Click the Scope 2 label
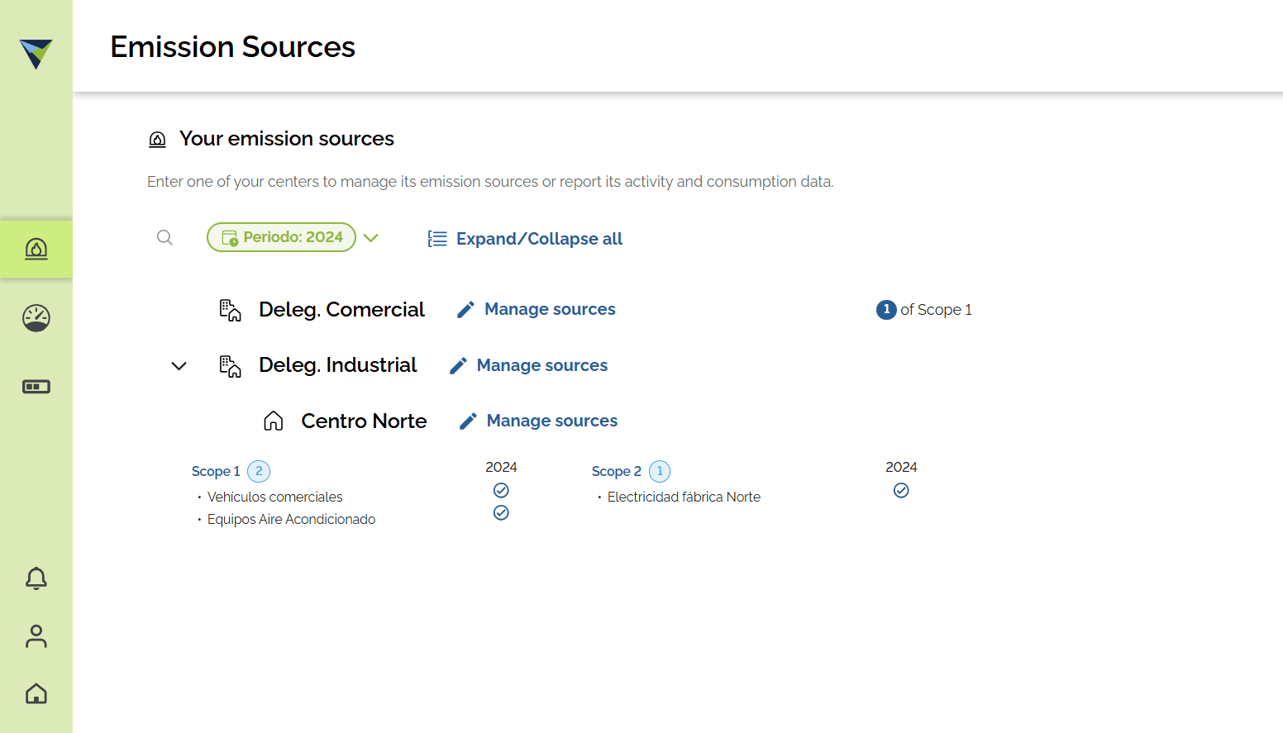Image resolution: width=1283 pixels, height=733 pixels. pyautogui.click(x=617, y=471)
